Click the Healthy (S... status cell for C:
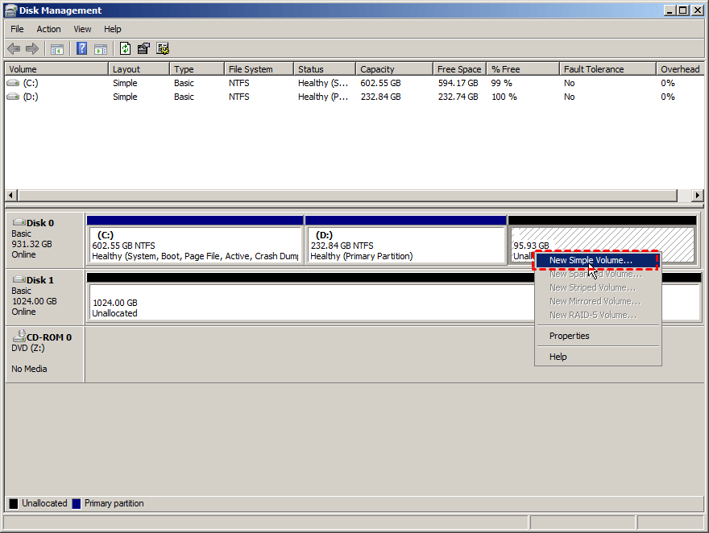This screenshot has height=533, width=709. point(323,83)
